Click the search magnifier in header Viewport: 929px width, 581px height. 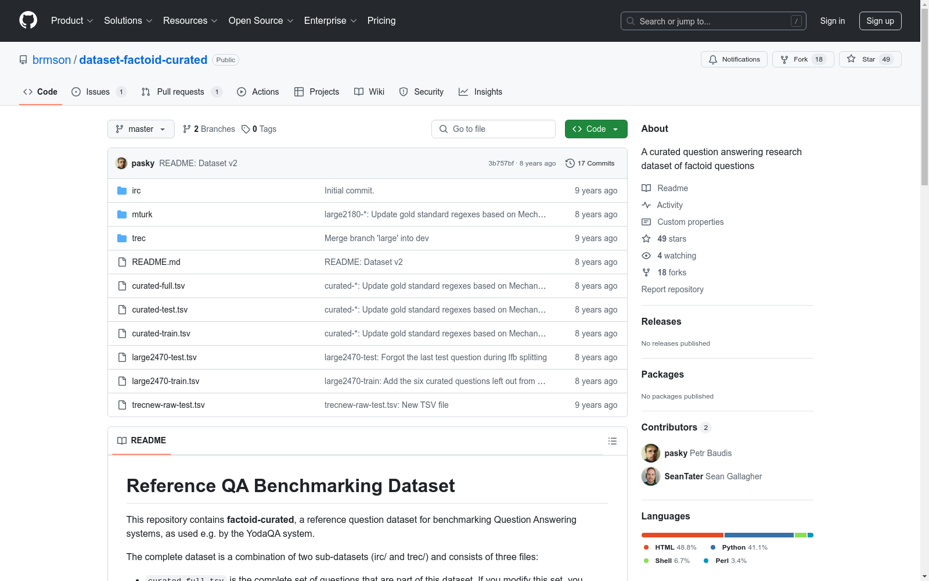(631, 21)
